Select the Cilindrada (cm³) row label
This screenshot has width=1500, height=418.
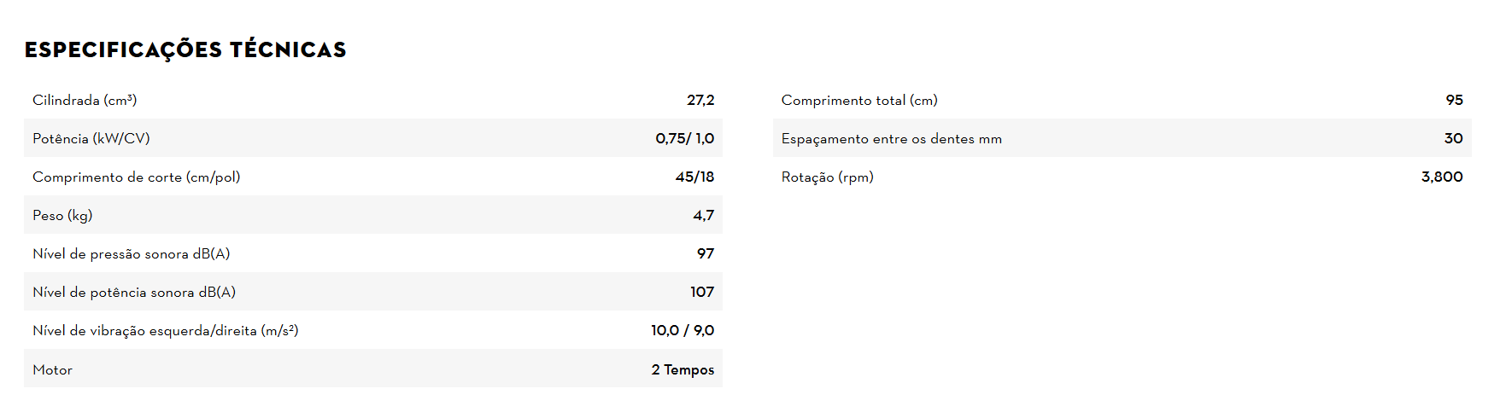85,100
